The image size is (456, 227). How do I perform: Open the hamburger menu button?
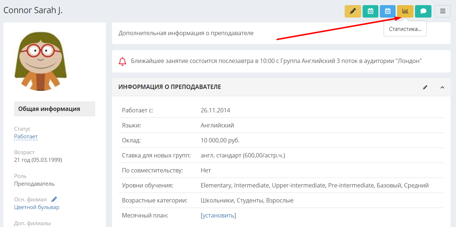[x=442, y=11]
